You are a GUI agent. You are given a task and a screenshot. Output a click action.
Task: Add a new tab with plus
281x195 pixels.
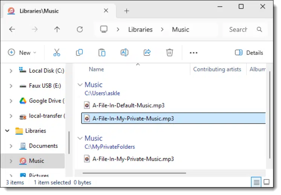[x=126, y=11]
